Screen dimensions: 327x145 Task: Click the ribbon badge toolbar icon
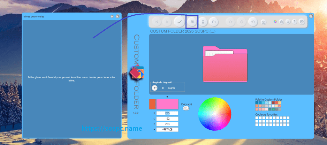click(x=203, y=22)
